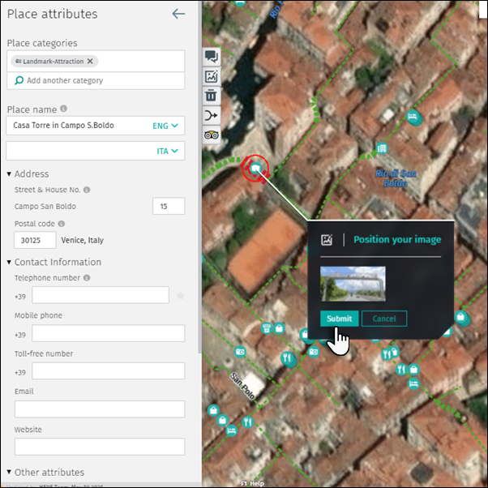Image resolution: width=488 pixels, height=488 pixels.
Task: Select the hotel bed marker at bottom left
Action: click(231, 430)
